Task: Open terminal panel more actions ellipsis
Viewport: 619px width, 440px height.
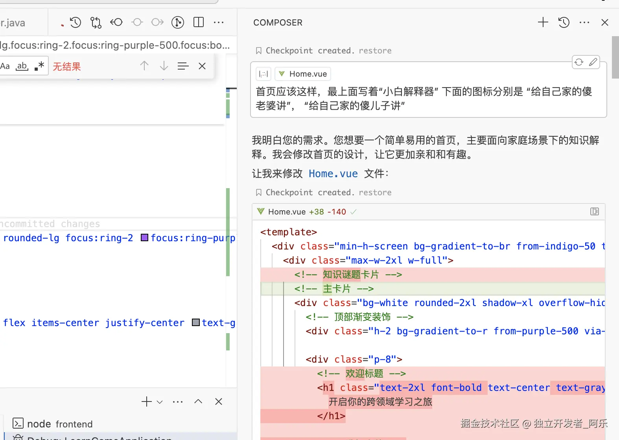Action: (178, 402)
